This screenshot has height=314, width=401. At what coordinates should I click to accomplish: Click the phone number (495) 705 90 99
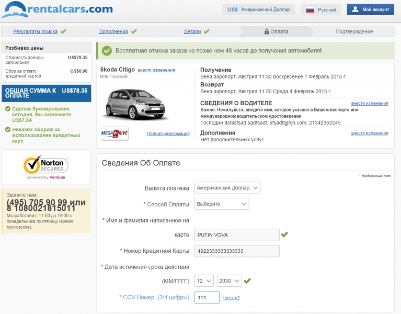click(x=37, y=202)
